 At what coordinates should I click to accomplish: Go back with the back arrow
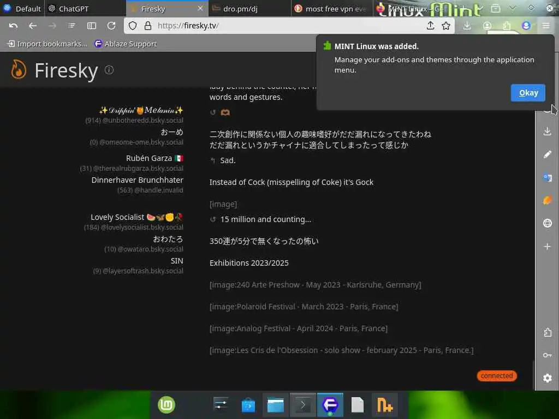[x=32, y=26]
